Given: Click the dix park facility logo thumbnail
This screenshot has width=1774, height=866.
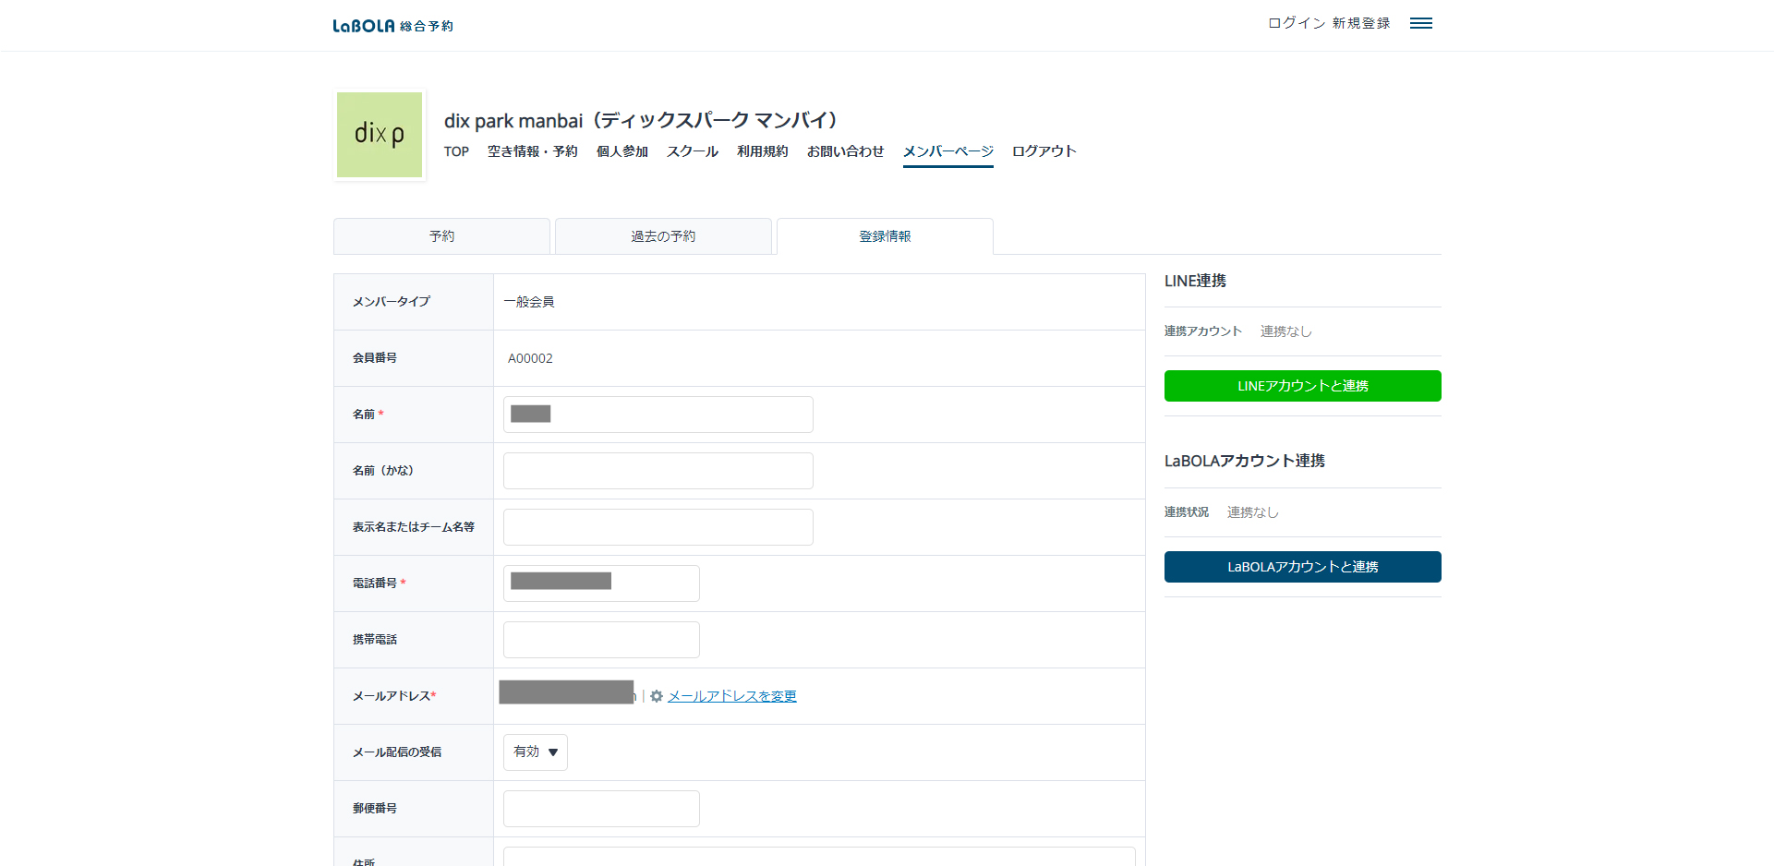Looking at the screenshot, I should tap(380, 135).
